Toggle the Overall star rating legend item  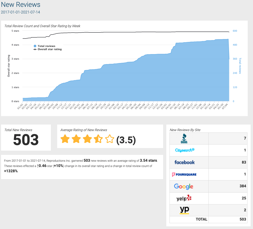[x=47, y=49]
